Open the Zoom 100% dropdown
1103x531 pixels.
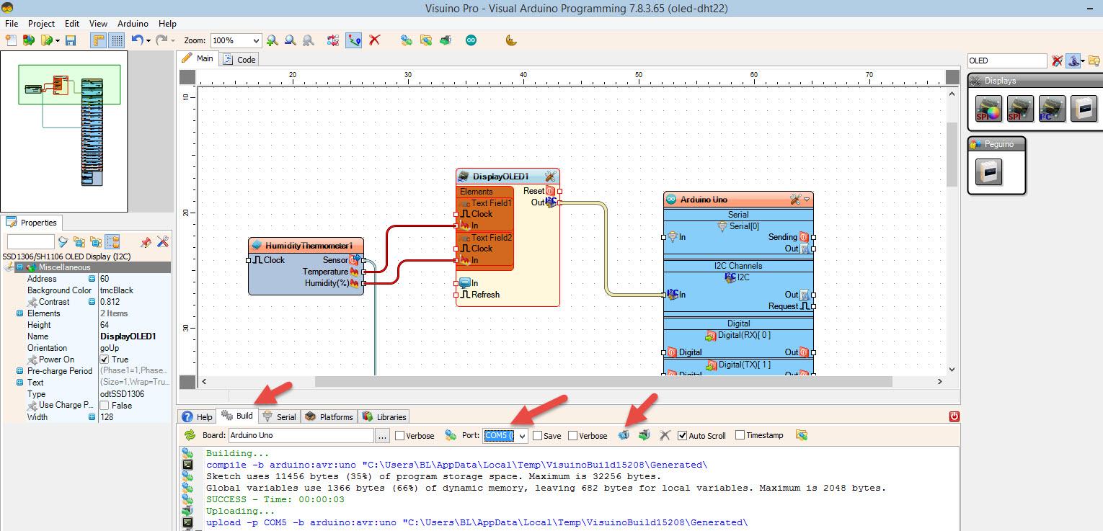coord(254,41)
